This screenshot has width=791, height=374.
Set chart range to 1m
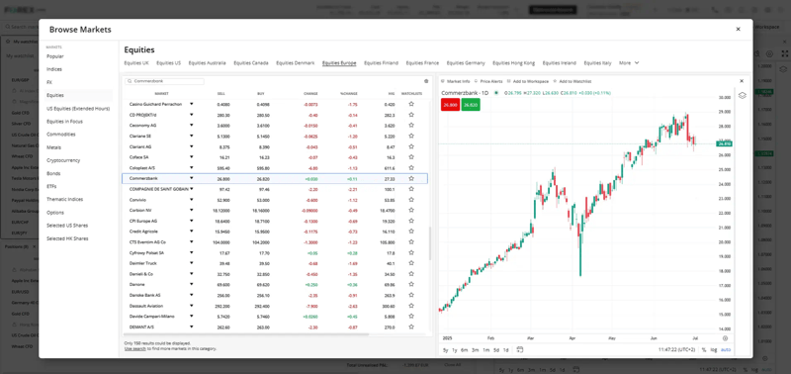[x=486, y=349]
